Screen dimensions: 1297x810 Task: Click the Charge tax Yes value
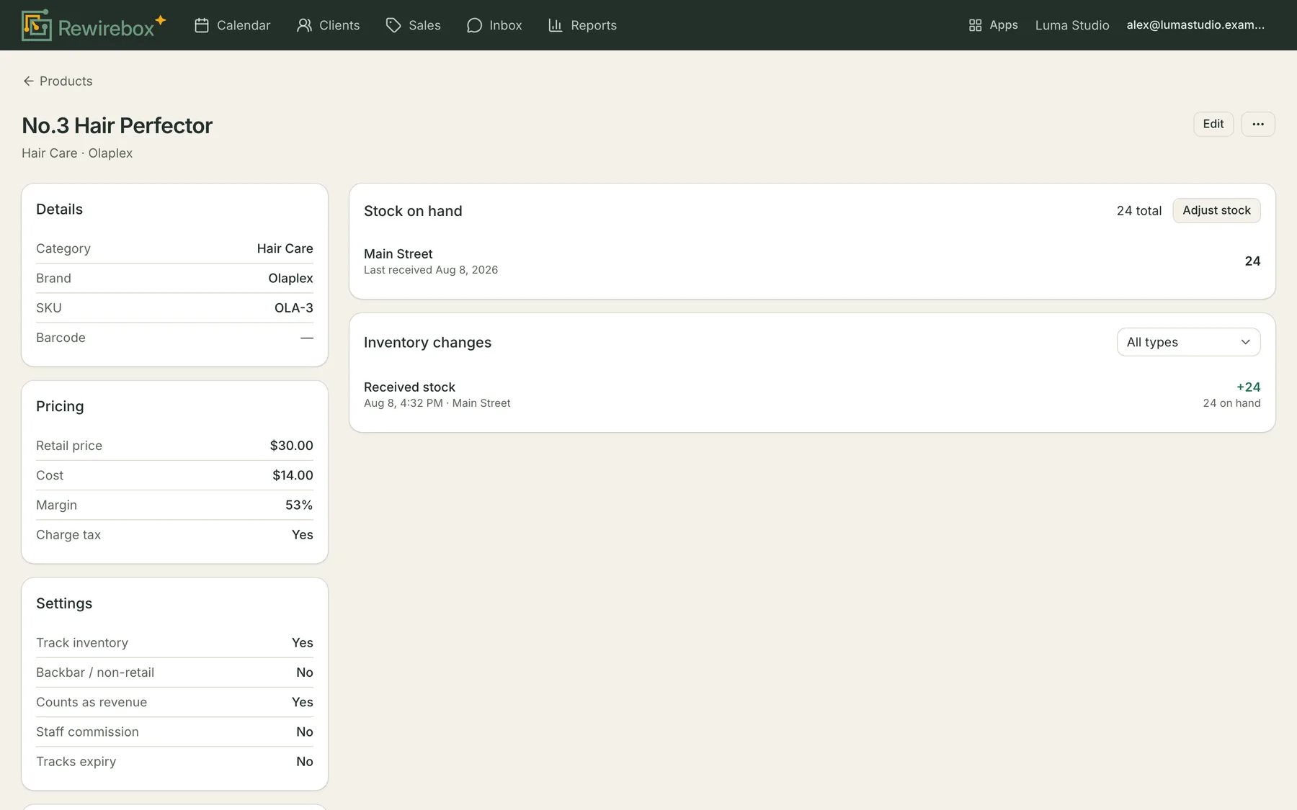[302, 535]
